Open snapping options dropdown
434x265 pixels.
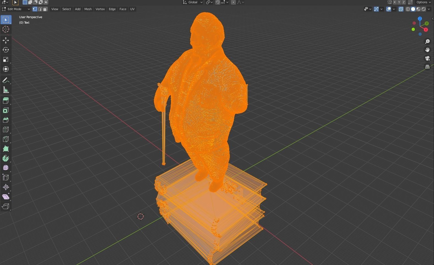point(225,2)
